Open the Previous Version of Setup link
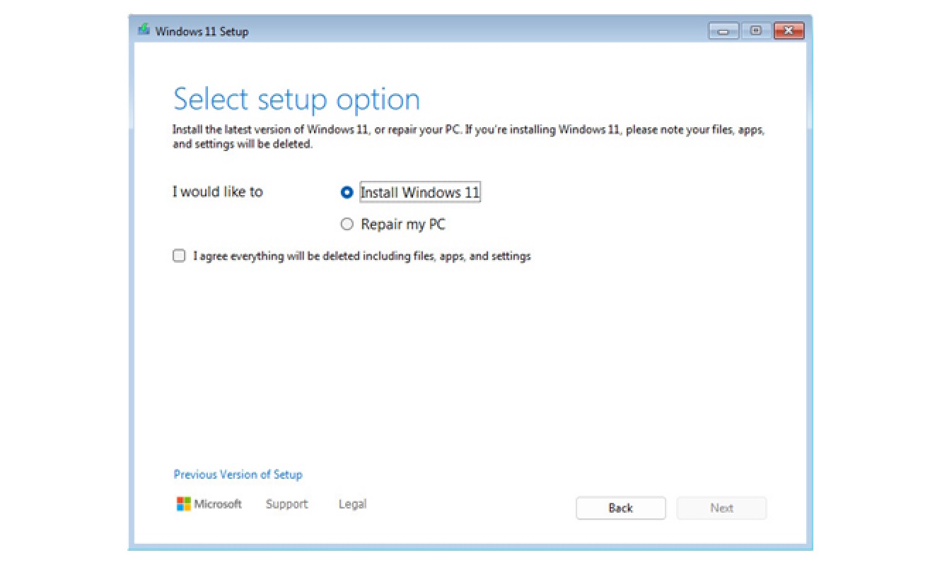 (x=238, y=475)
